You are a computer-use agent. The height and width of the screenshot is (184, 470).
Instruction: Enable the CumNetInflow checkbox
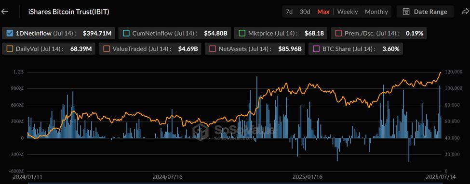coord(126,33)
